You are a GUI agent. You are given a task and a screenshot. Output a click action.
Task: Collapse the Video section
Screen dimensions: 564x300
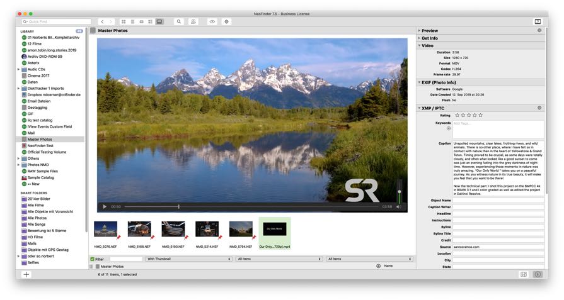[419, 46]
